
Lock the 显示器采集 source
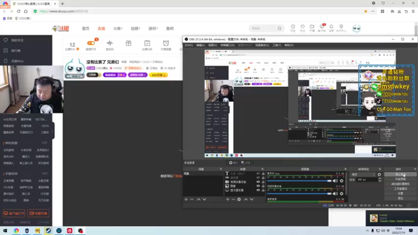click(x=263, y=190)
